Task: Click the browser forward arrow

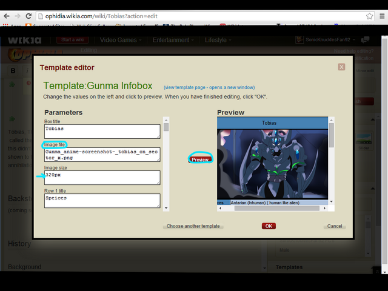Action: tap(18, 16)
